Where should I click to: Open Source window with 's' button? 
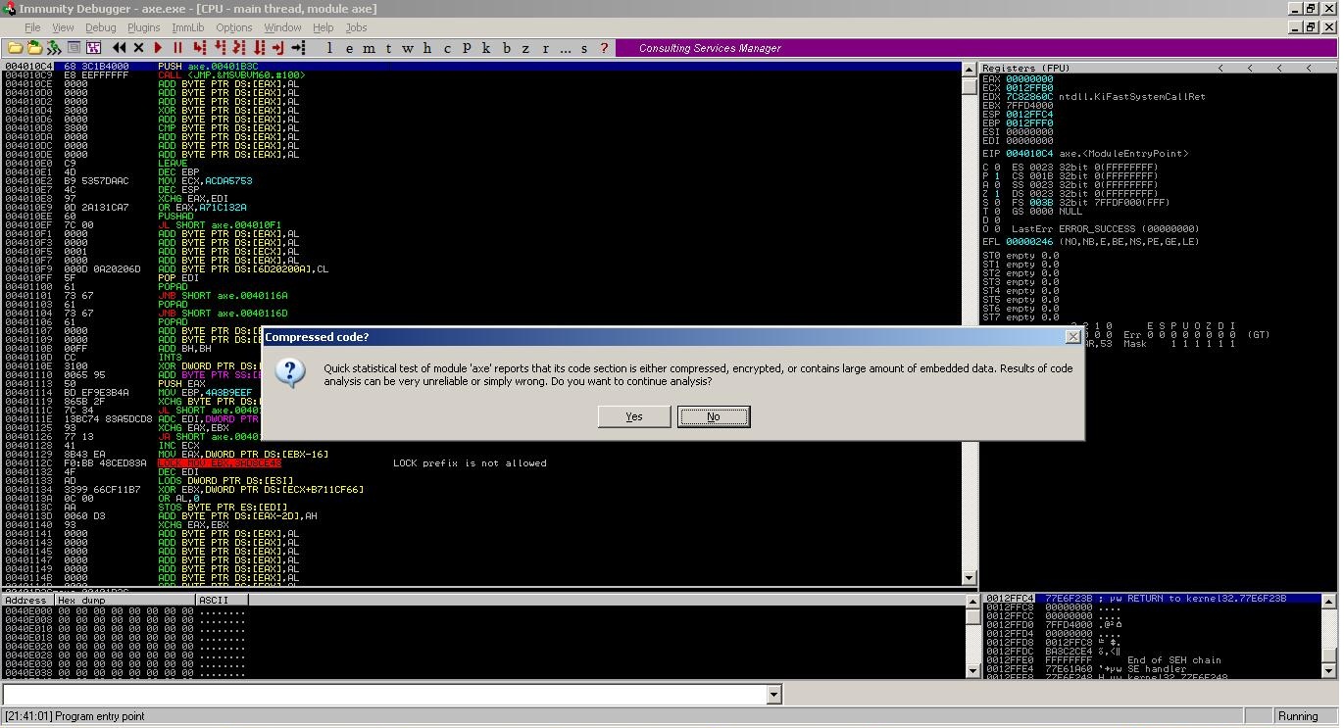584,47
